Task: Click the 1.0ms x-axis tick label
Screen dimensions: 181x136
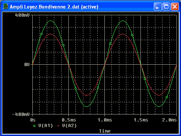Action: [x=105, y=120]
